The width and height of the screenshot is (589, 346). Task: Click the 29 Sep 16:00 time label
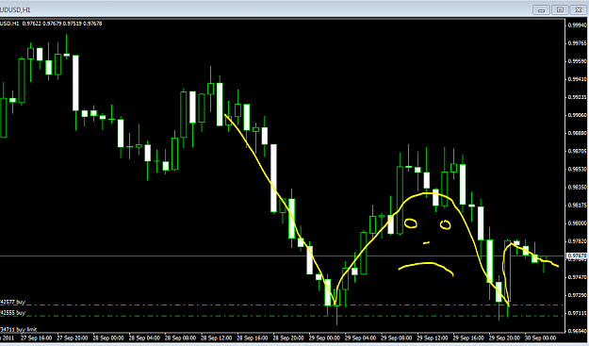tap(468, 338)
